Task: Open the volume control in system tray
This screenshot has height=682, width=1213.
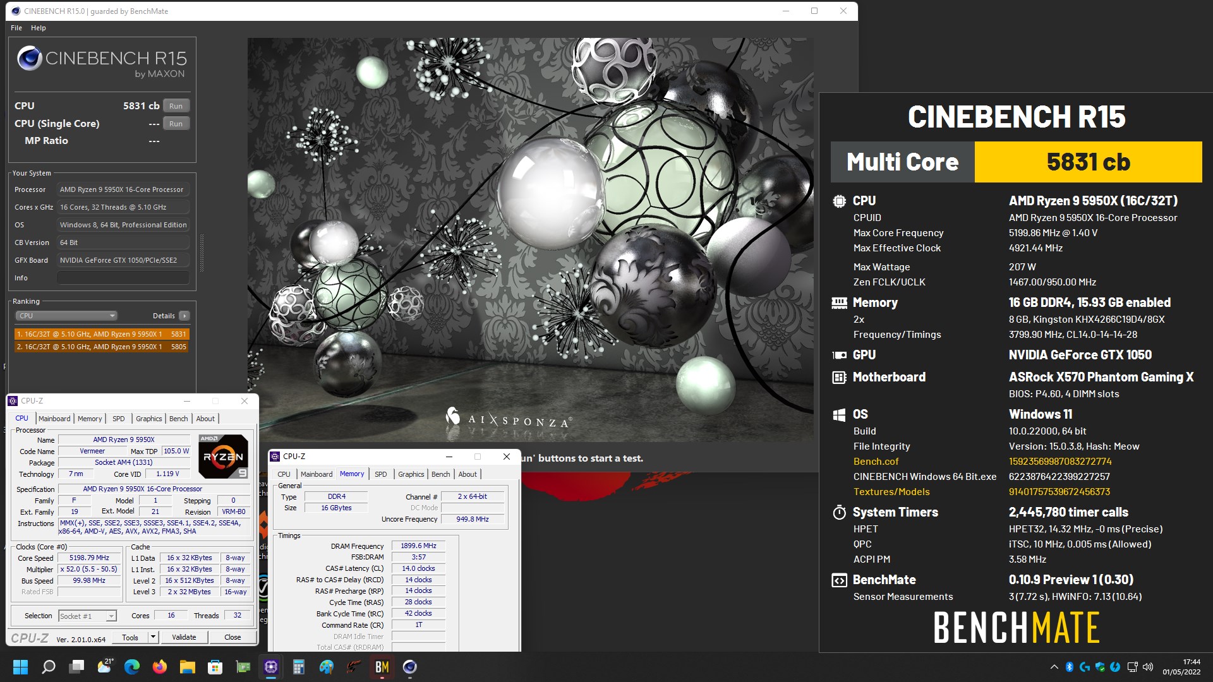Action: [1148, 667]
